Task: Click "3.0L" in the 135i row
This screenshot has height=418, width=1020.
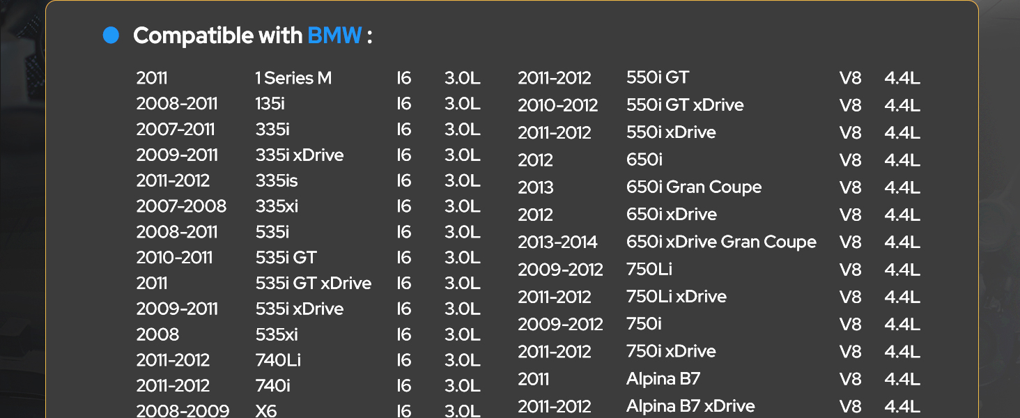Action: tap(463, 104)
